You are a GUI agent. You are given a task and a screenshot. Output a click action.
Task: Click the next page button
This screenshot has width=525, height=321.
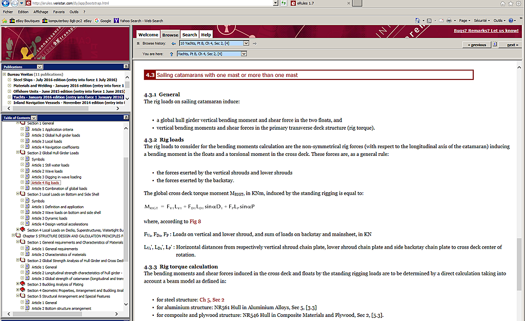click(x=510, y=45)
